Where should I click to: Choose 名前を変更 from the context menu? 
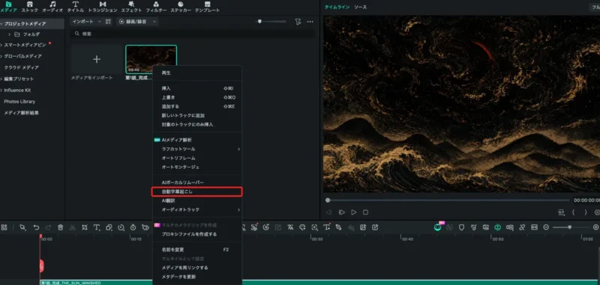pos(197,250)
